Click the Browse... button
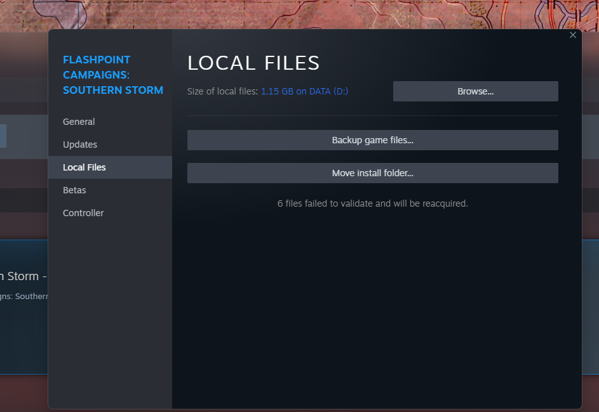This screenshot has width=599, height=412. point(476,91)
